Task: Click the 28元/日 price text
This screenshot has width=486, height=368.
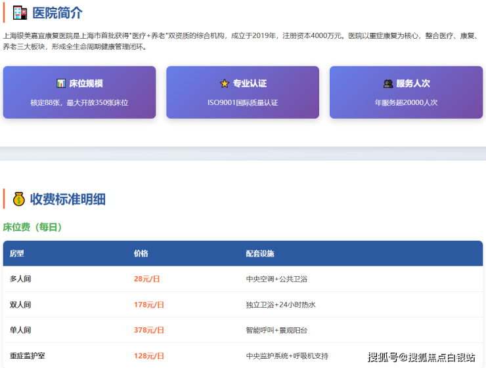Action: click(146, 279)
